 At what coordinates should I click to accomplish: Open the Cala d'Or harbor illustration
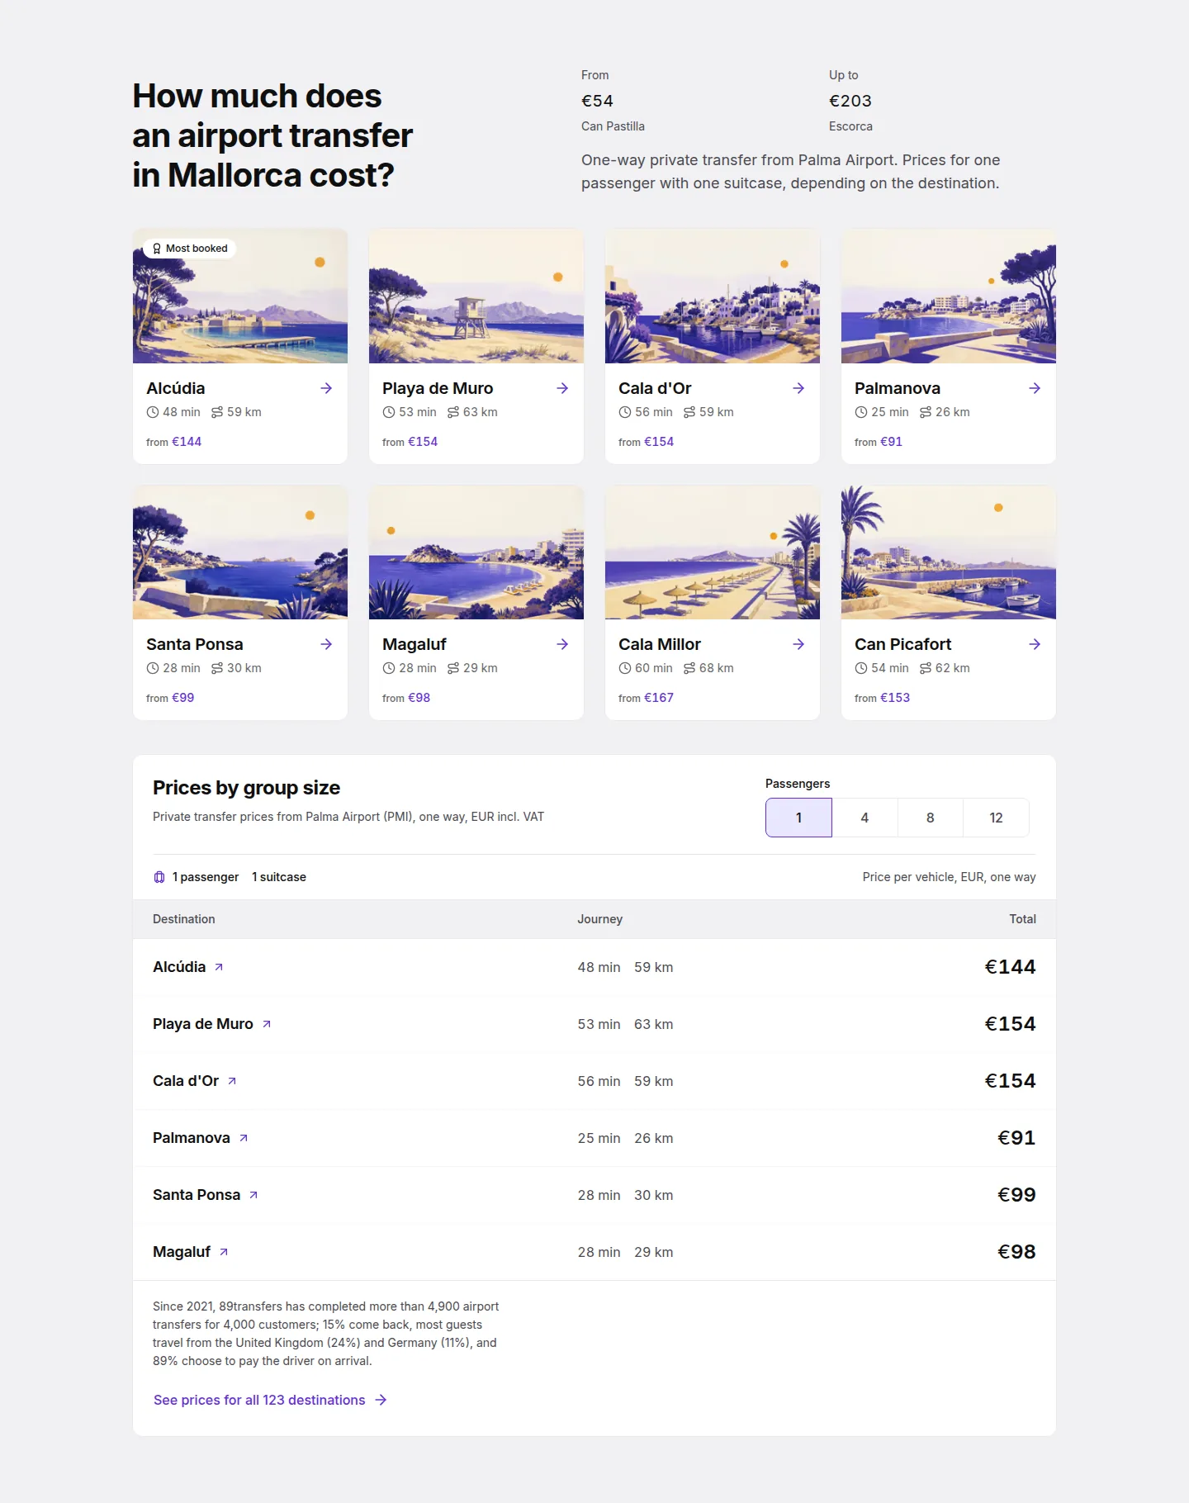tap(713, 296)
